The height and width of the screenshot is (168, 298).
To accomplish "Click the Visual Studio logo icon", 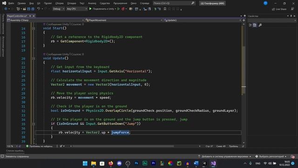I will (x=4, y=3).
